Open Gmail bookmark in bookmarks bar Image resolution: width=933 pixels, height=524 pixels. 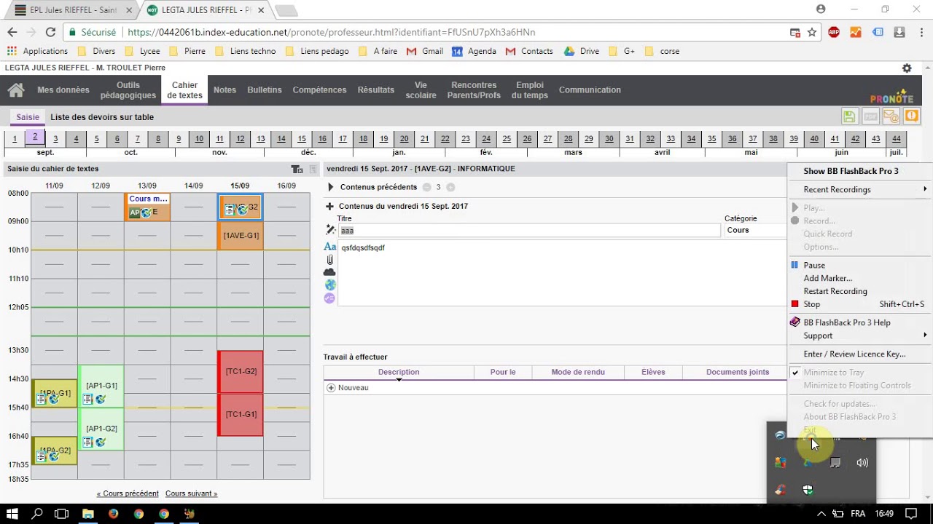[x=425, y=51]
